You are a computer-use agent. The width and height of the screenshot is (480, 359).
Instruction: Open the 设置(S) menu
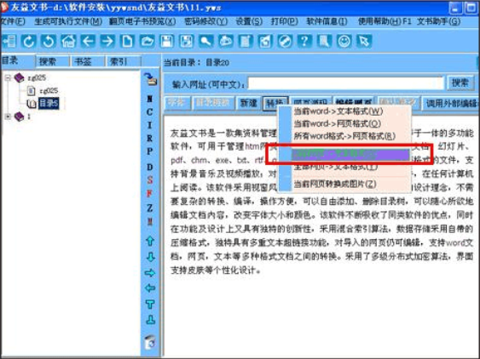249,21
